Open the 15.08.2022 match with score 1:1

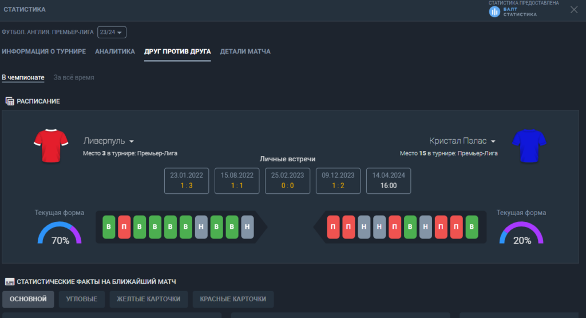237,181
